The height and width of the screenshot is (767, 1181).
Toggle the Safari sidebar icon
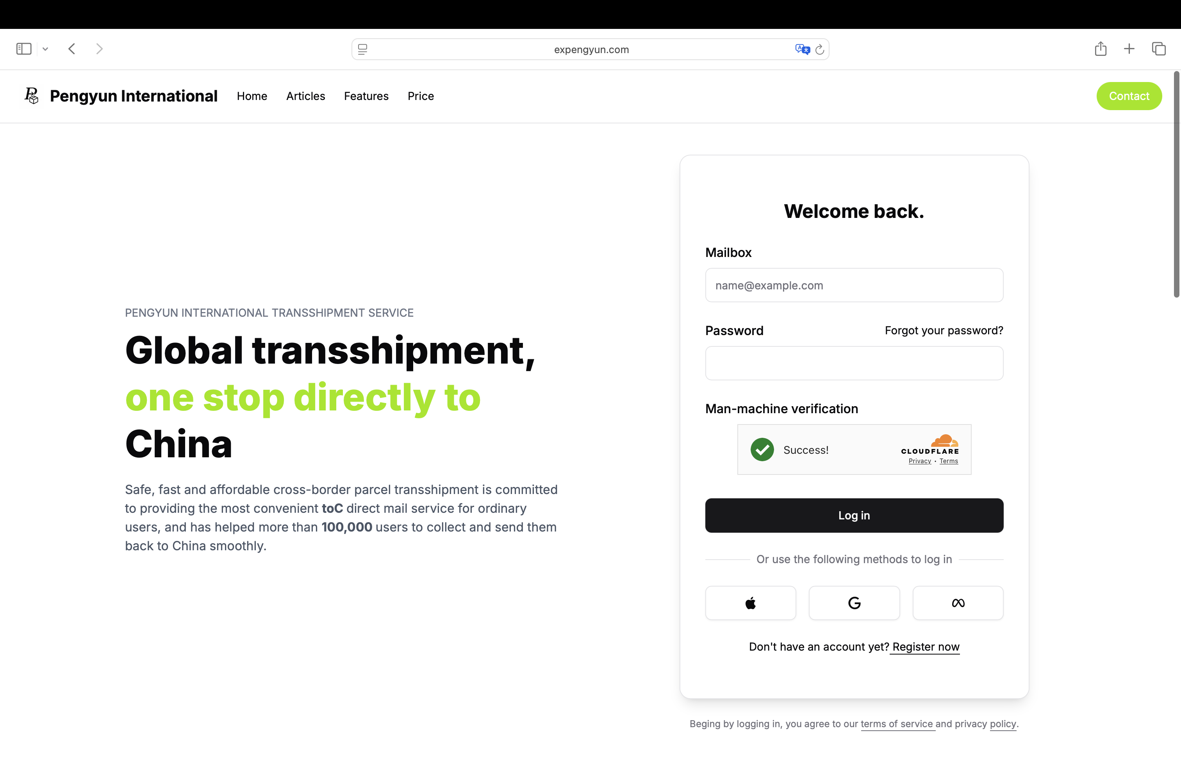click(x=24, y=48)
